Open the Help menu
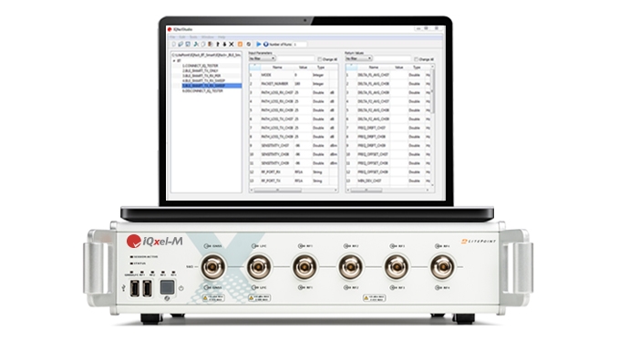This screenshot has height=341, width=619. click(x=222, y=37)
